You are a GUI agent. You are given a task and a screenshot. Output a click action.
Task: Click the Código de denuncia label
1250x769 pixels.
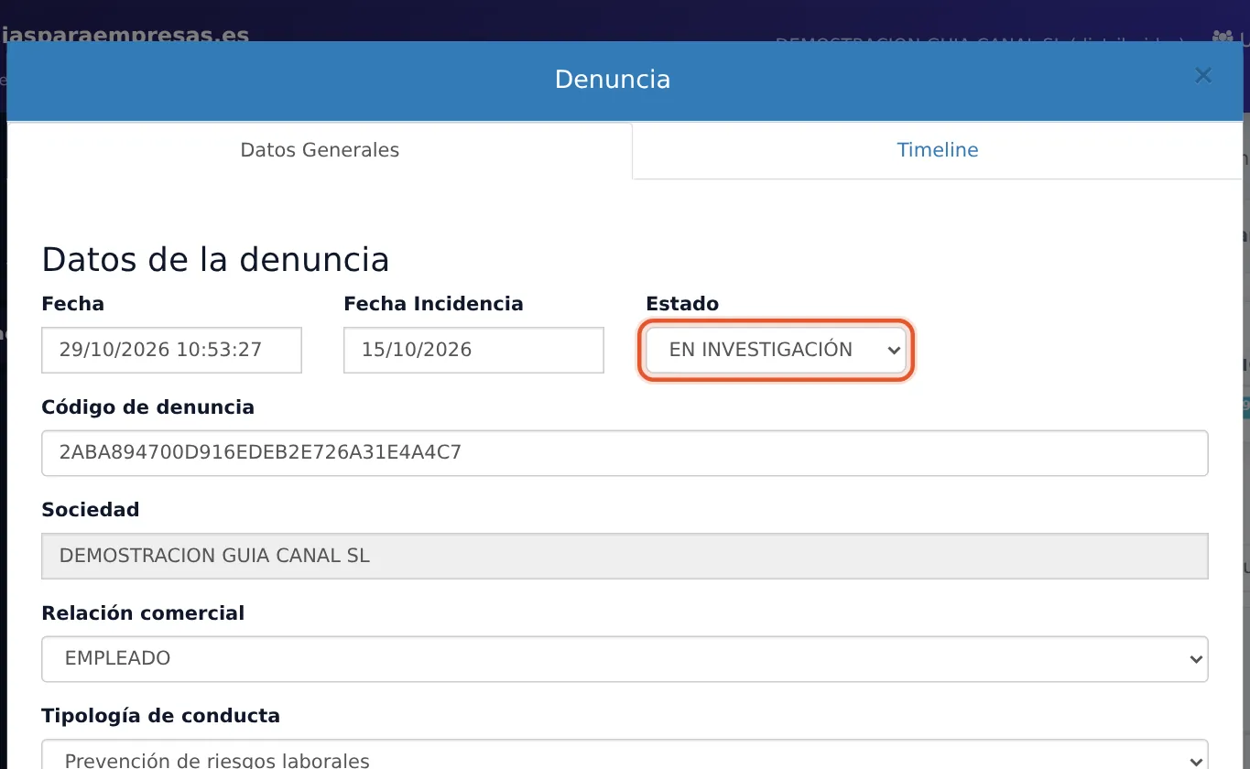coord(148,407)
